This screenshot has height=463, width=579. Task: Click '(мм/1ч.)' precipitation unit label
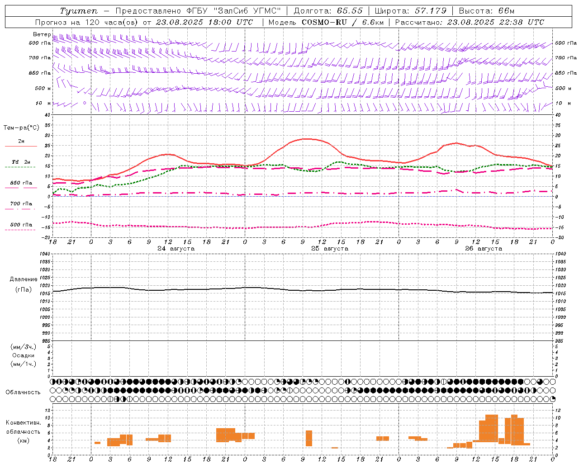pos(23,364)
